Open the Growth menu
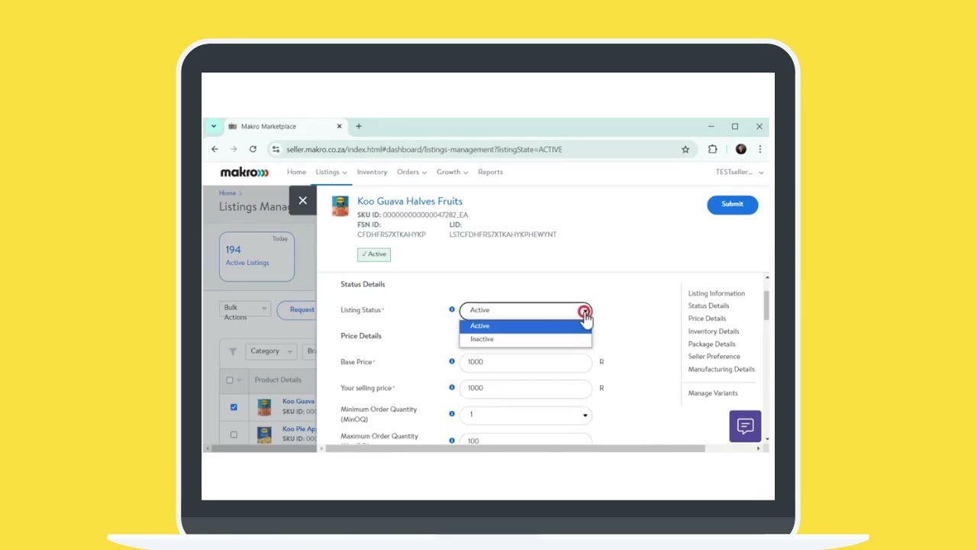Viewport: 977px width, 550px height. (452, 173)
